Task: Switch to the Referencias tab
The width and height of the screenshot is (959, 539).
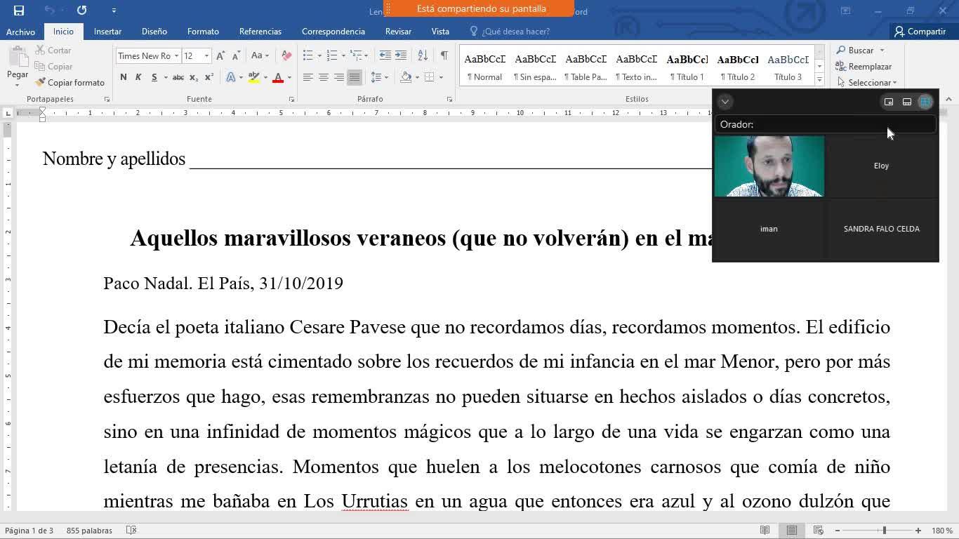Action: [x=260, y=32]
